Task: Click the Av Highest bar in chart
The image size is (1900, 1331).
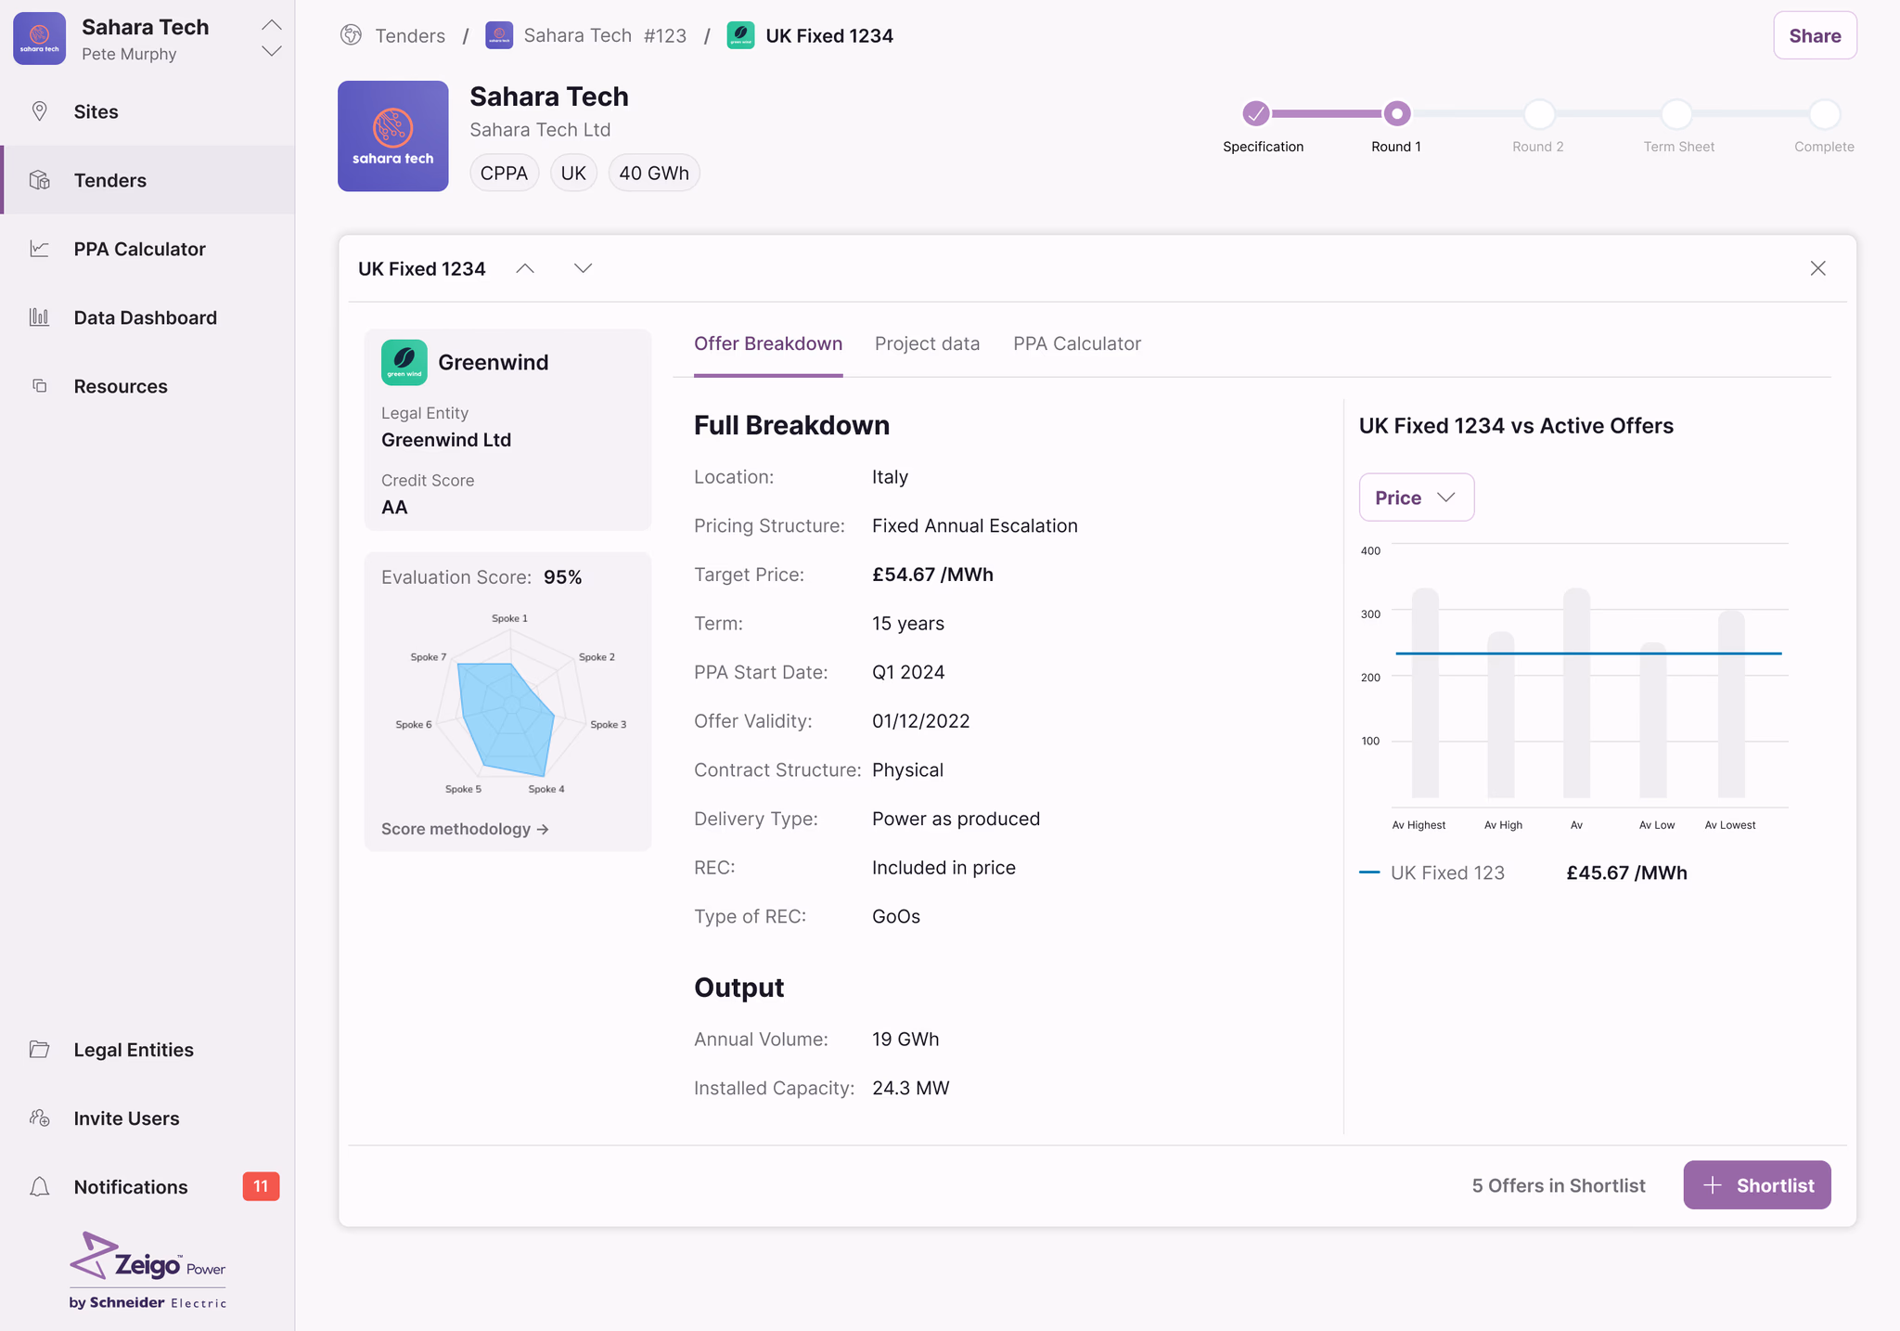Action: (x=1425, y=692)
